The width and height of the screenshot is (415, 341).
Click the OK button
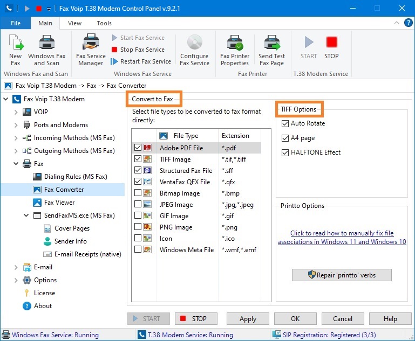[x=295, y=319]
